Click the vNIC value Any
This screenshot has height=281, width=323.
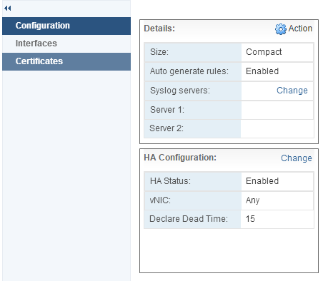pyautogui.click(x=252, y=200)
